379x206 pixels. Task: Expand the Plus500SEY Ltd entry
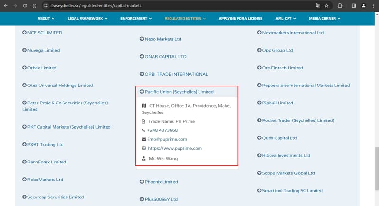(159, 199)
